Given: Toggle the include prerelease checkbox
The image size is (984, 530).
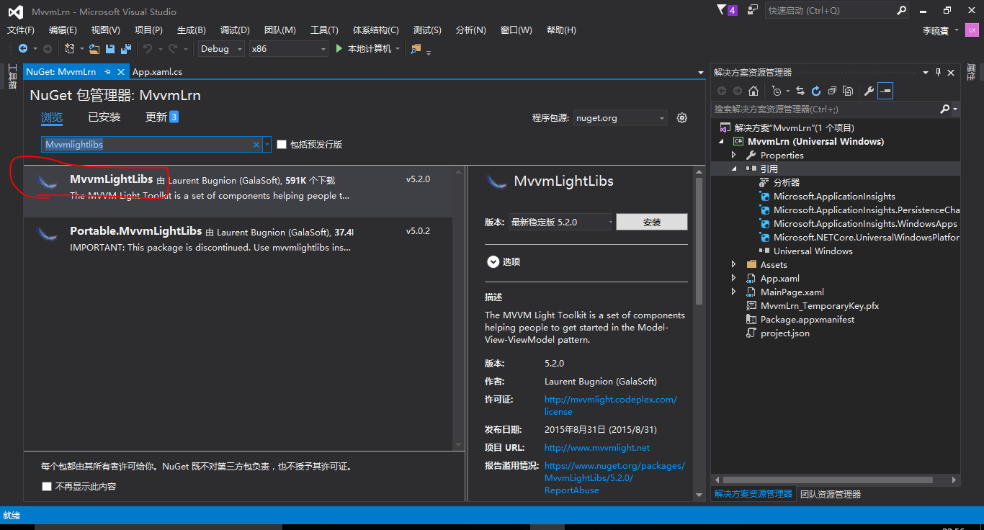Looking at the screenshot, I should tap(282, 145).
